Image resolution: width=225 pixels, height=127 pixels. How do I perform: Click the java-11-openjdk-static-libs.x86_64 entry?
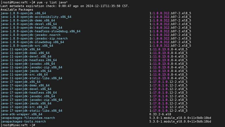(31, 78)
